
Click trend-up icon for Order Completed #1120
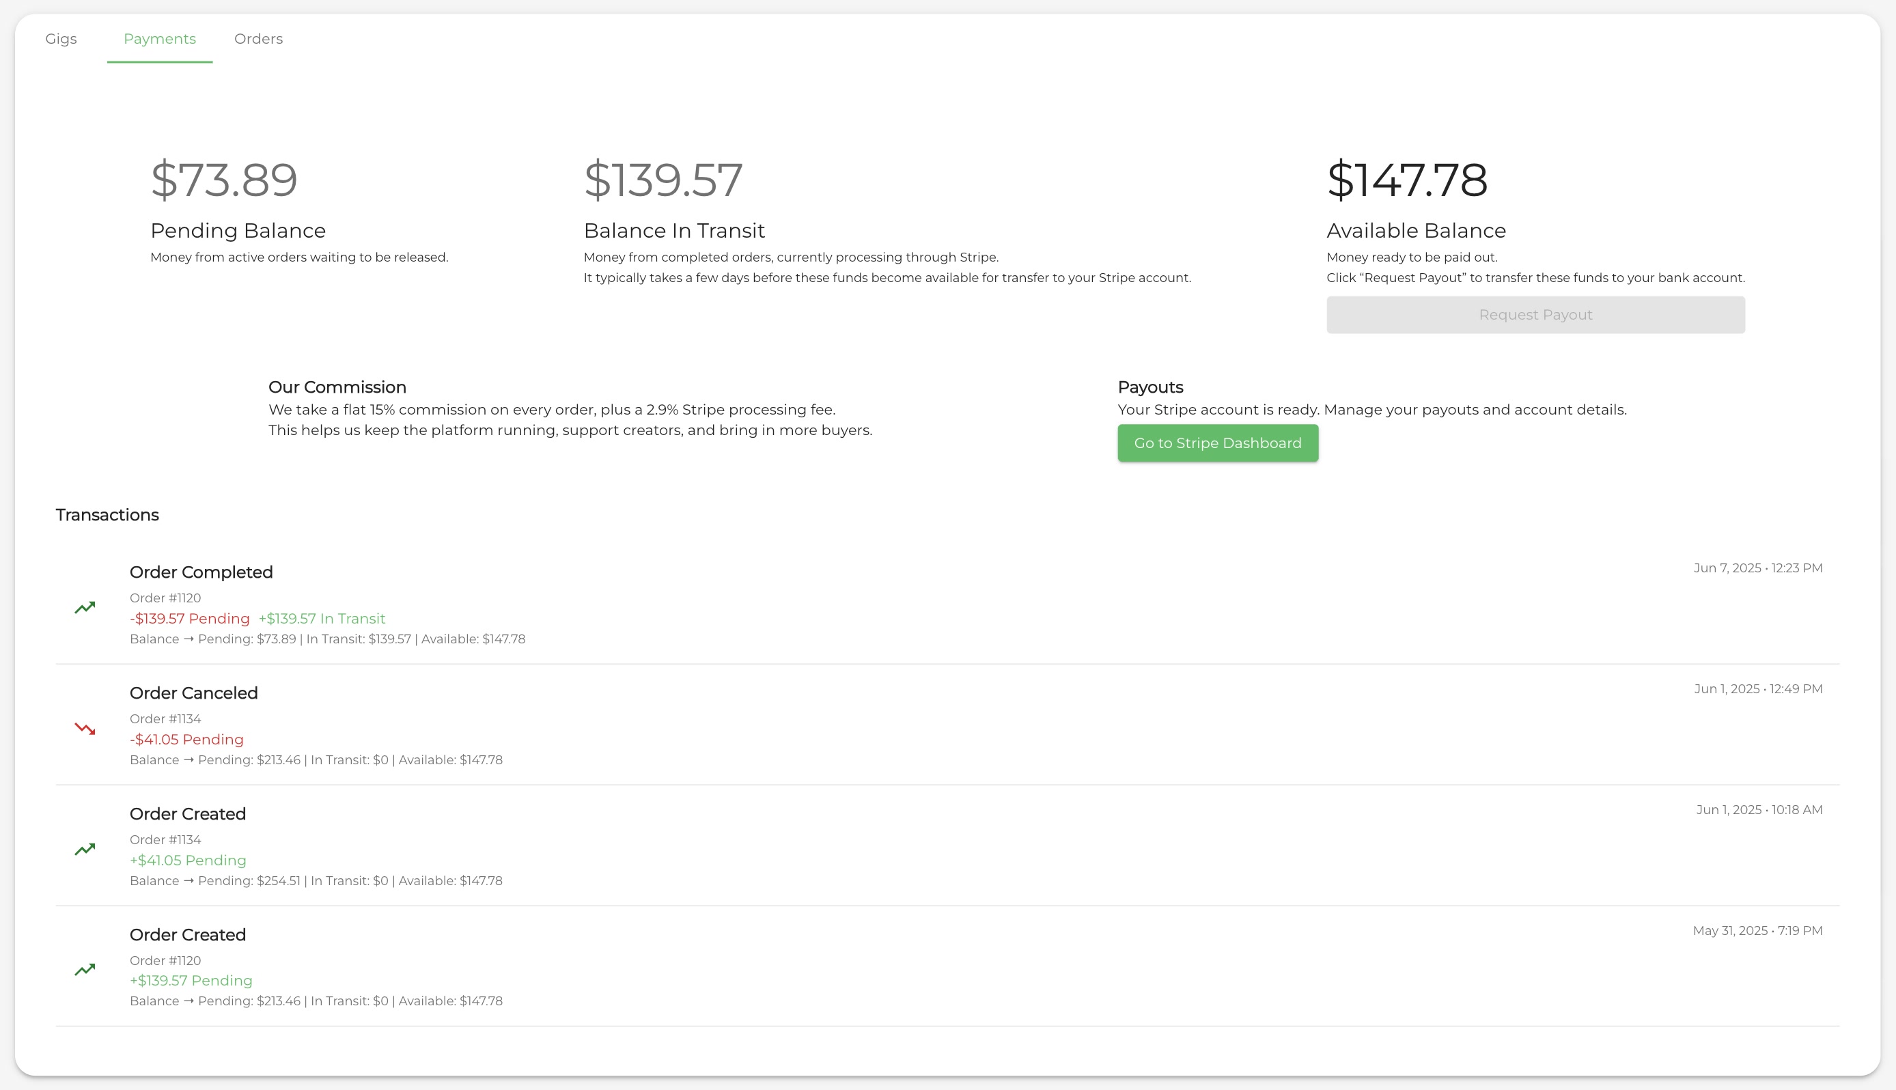(x=85, y=607)
